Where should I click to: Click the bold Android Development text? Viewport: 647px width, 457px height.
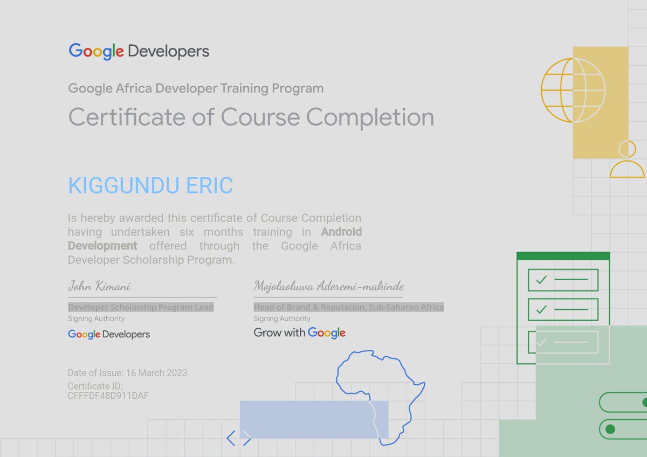pos(215,239)
